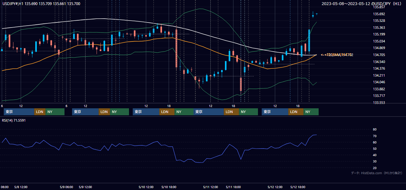Select the 135.857 price axis label

click(379, 7)
